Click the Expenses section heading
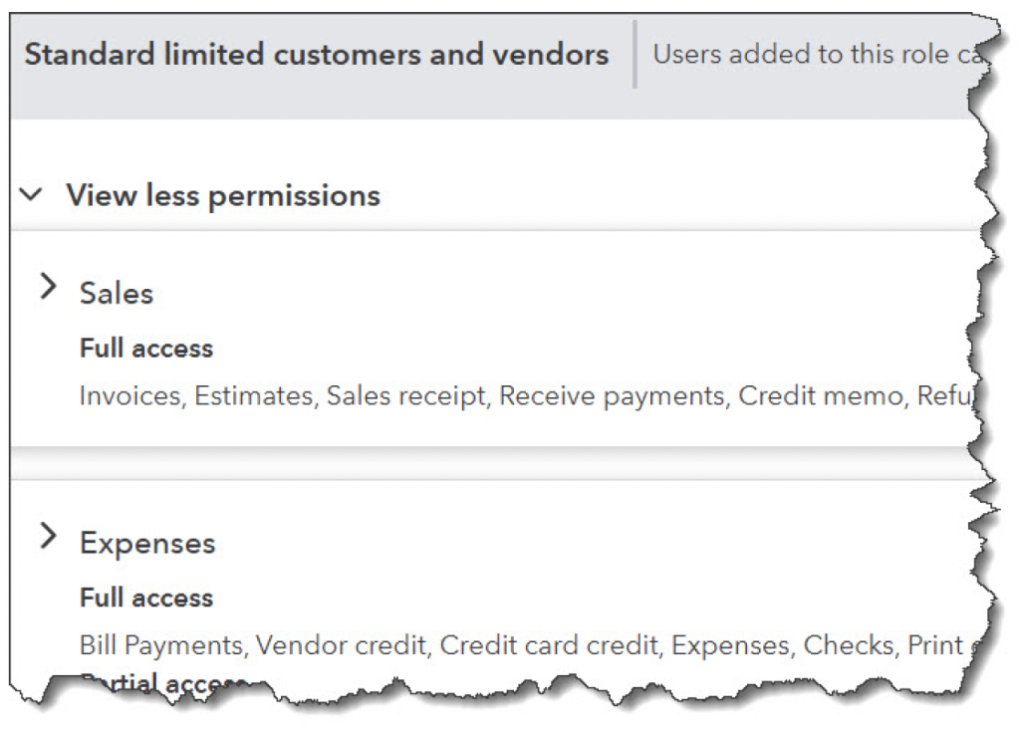Viewport: 1020px width, 731px height. 147,543
